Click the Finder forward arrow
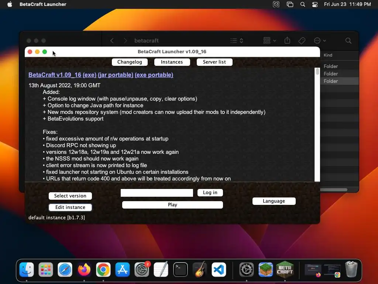Screen dimensions: 378x284 coord(125,41)
